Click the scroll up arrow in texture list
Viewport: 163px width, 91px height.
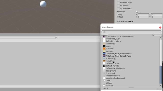click(161, 38)
